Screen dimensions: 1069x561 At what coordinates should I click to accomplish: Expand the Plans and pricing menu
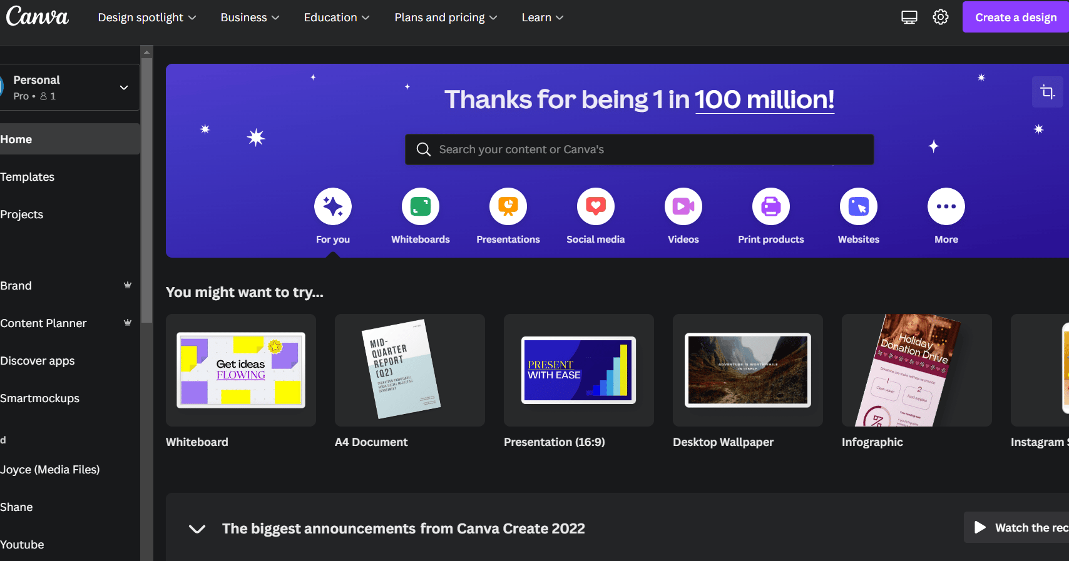tap(446, 18)
